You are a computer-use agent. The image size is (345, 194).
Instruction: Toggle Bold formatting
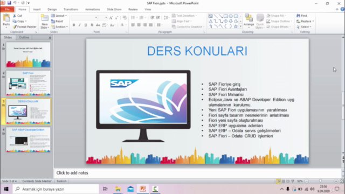74,25
